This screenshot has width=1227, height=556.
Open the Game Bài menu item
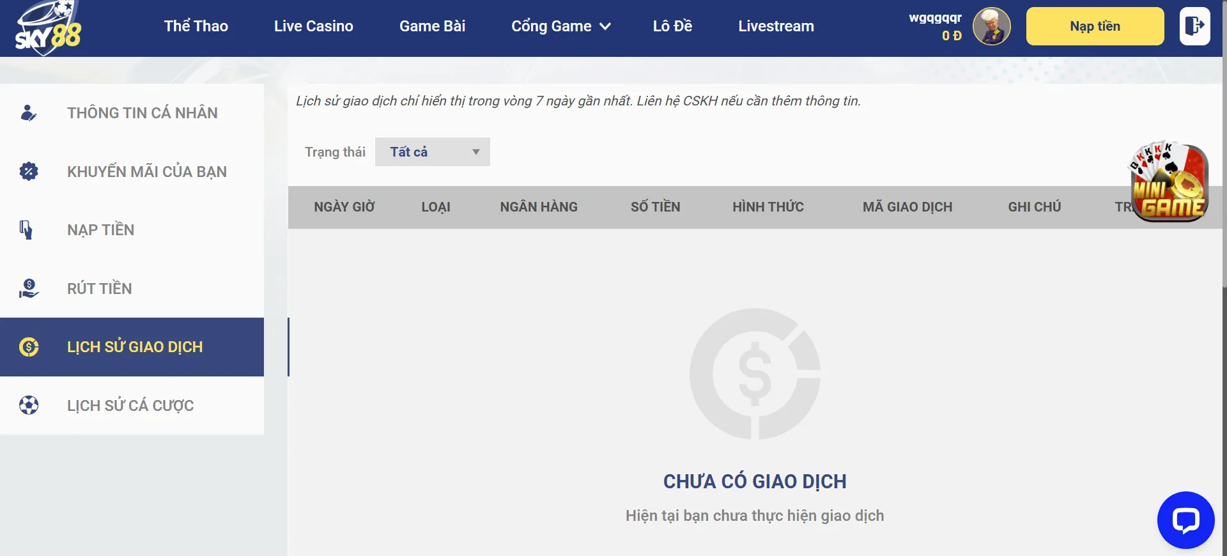coord(432,26)
